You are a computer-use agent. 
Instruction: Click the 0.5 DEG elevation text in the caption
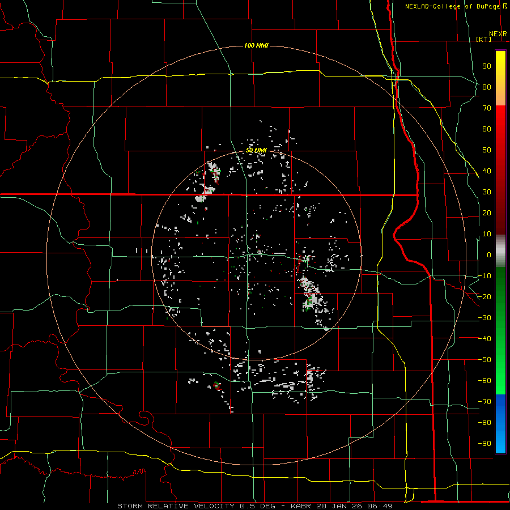[257, 506]
